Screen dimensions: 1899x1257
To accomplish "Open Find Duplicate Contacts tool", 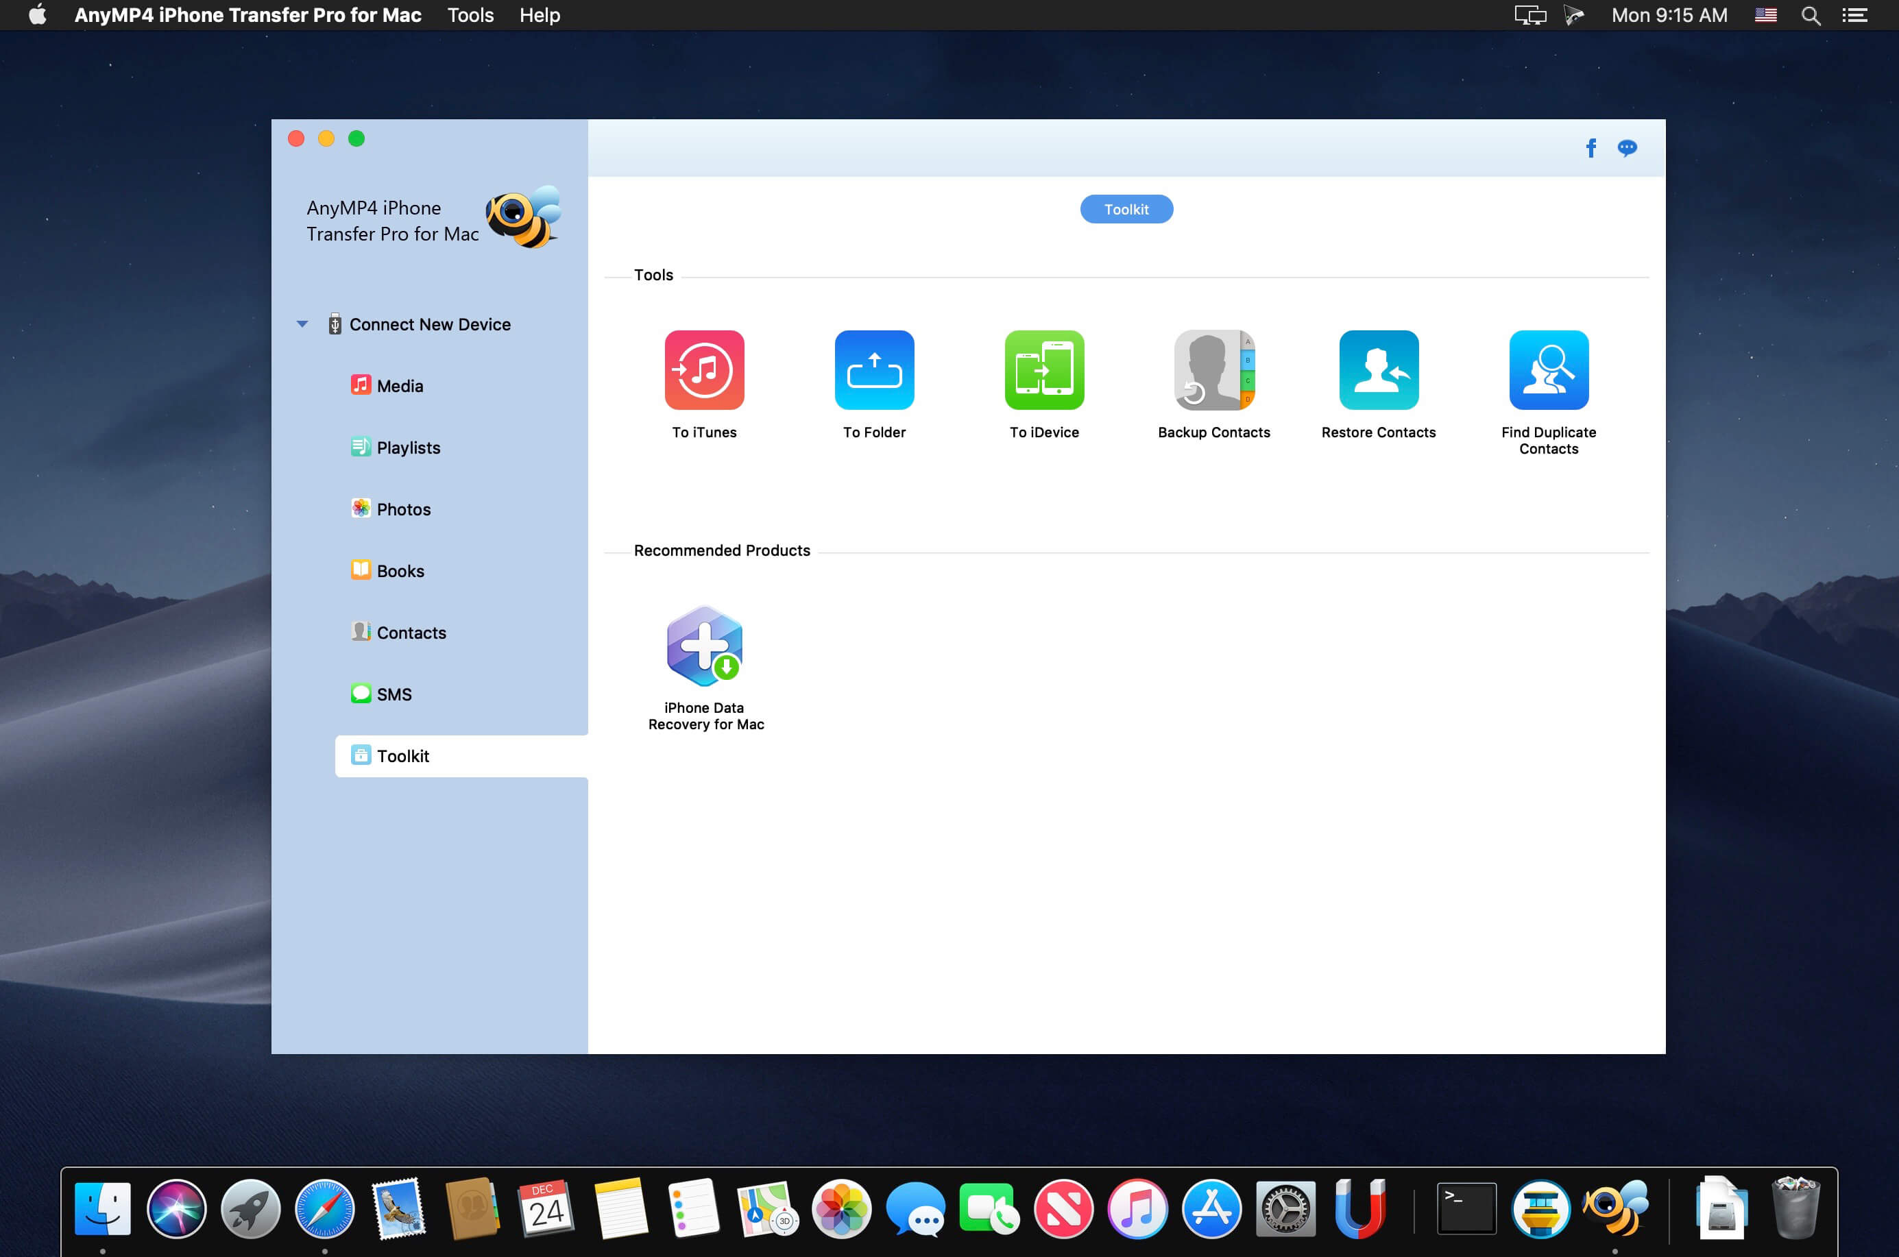I will click(1549, 369).
